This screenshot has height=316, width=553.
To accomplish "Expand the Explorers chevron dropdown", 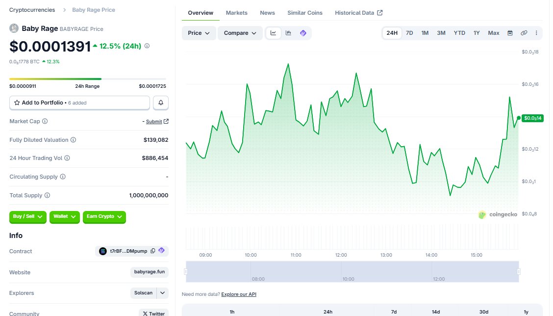I will [x=162, y=293].
